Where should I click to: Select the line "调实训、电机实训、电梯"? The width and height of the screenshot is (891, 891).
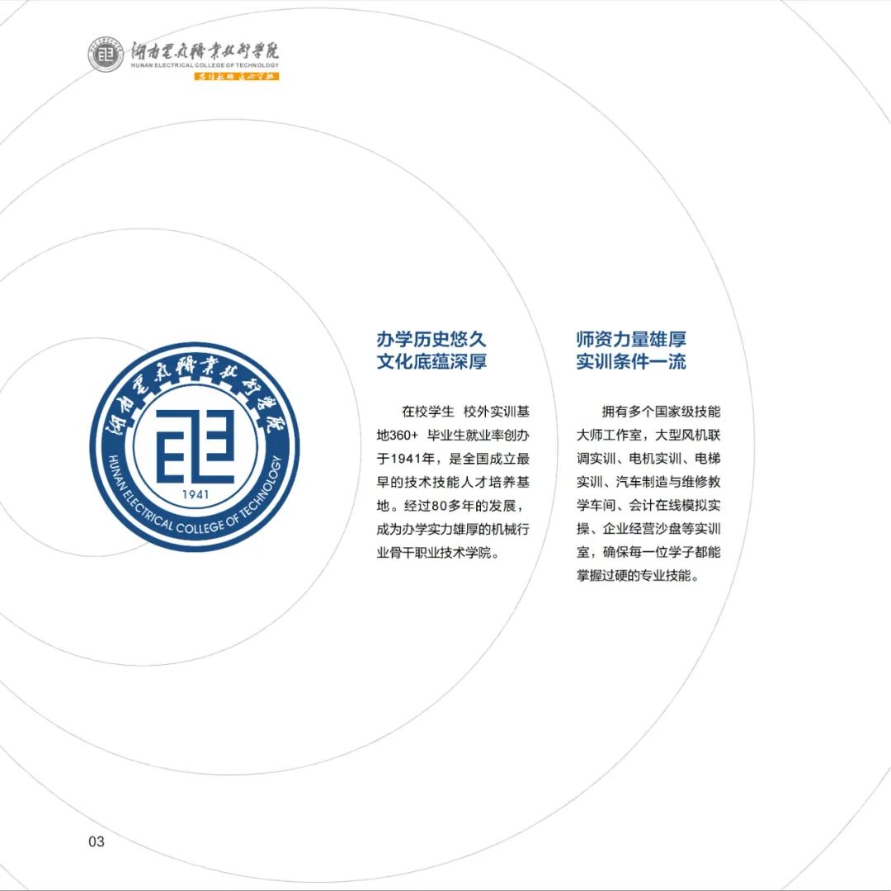pyautogui.click(x=648, y=459)
